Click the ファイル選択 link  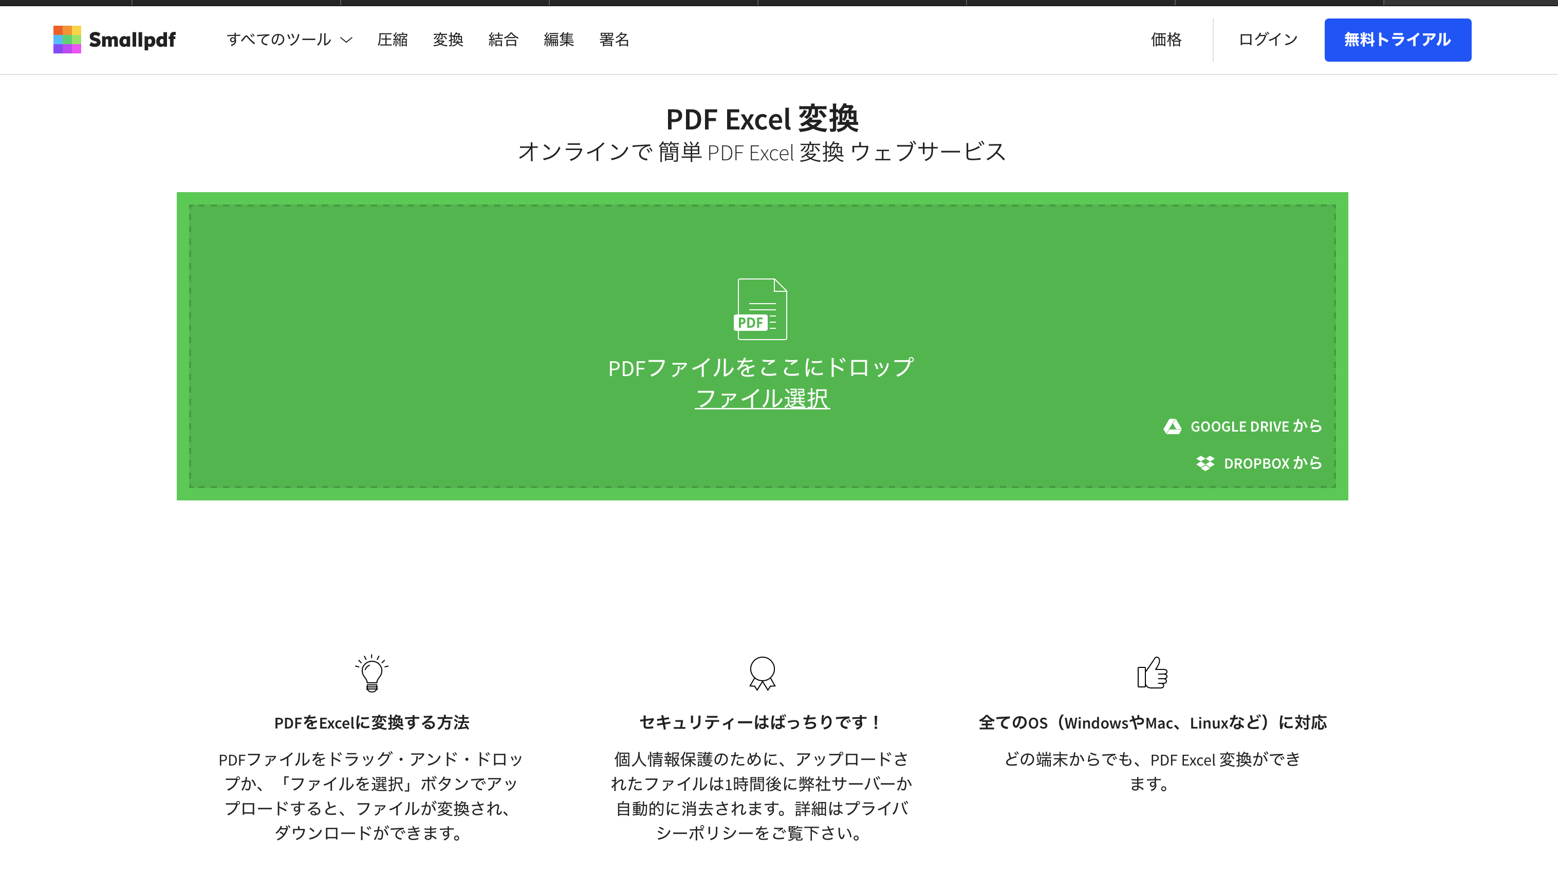tap(762, 398)
